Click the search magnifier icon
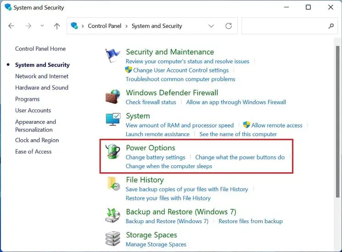Image resolution: width=342 pixels, height=252 pixels. [x=331, y=26]
